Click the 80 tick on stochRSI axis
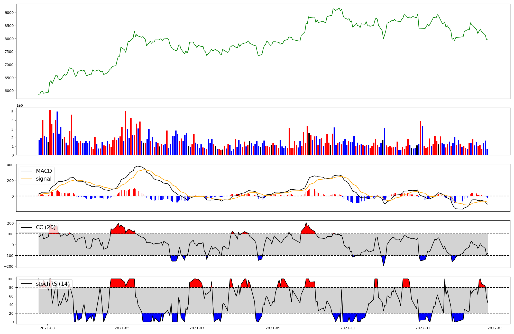The image size is (514, 334). (x=11, y=287)
